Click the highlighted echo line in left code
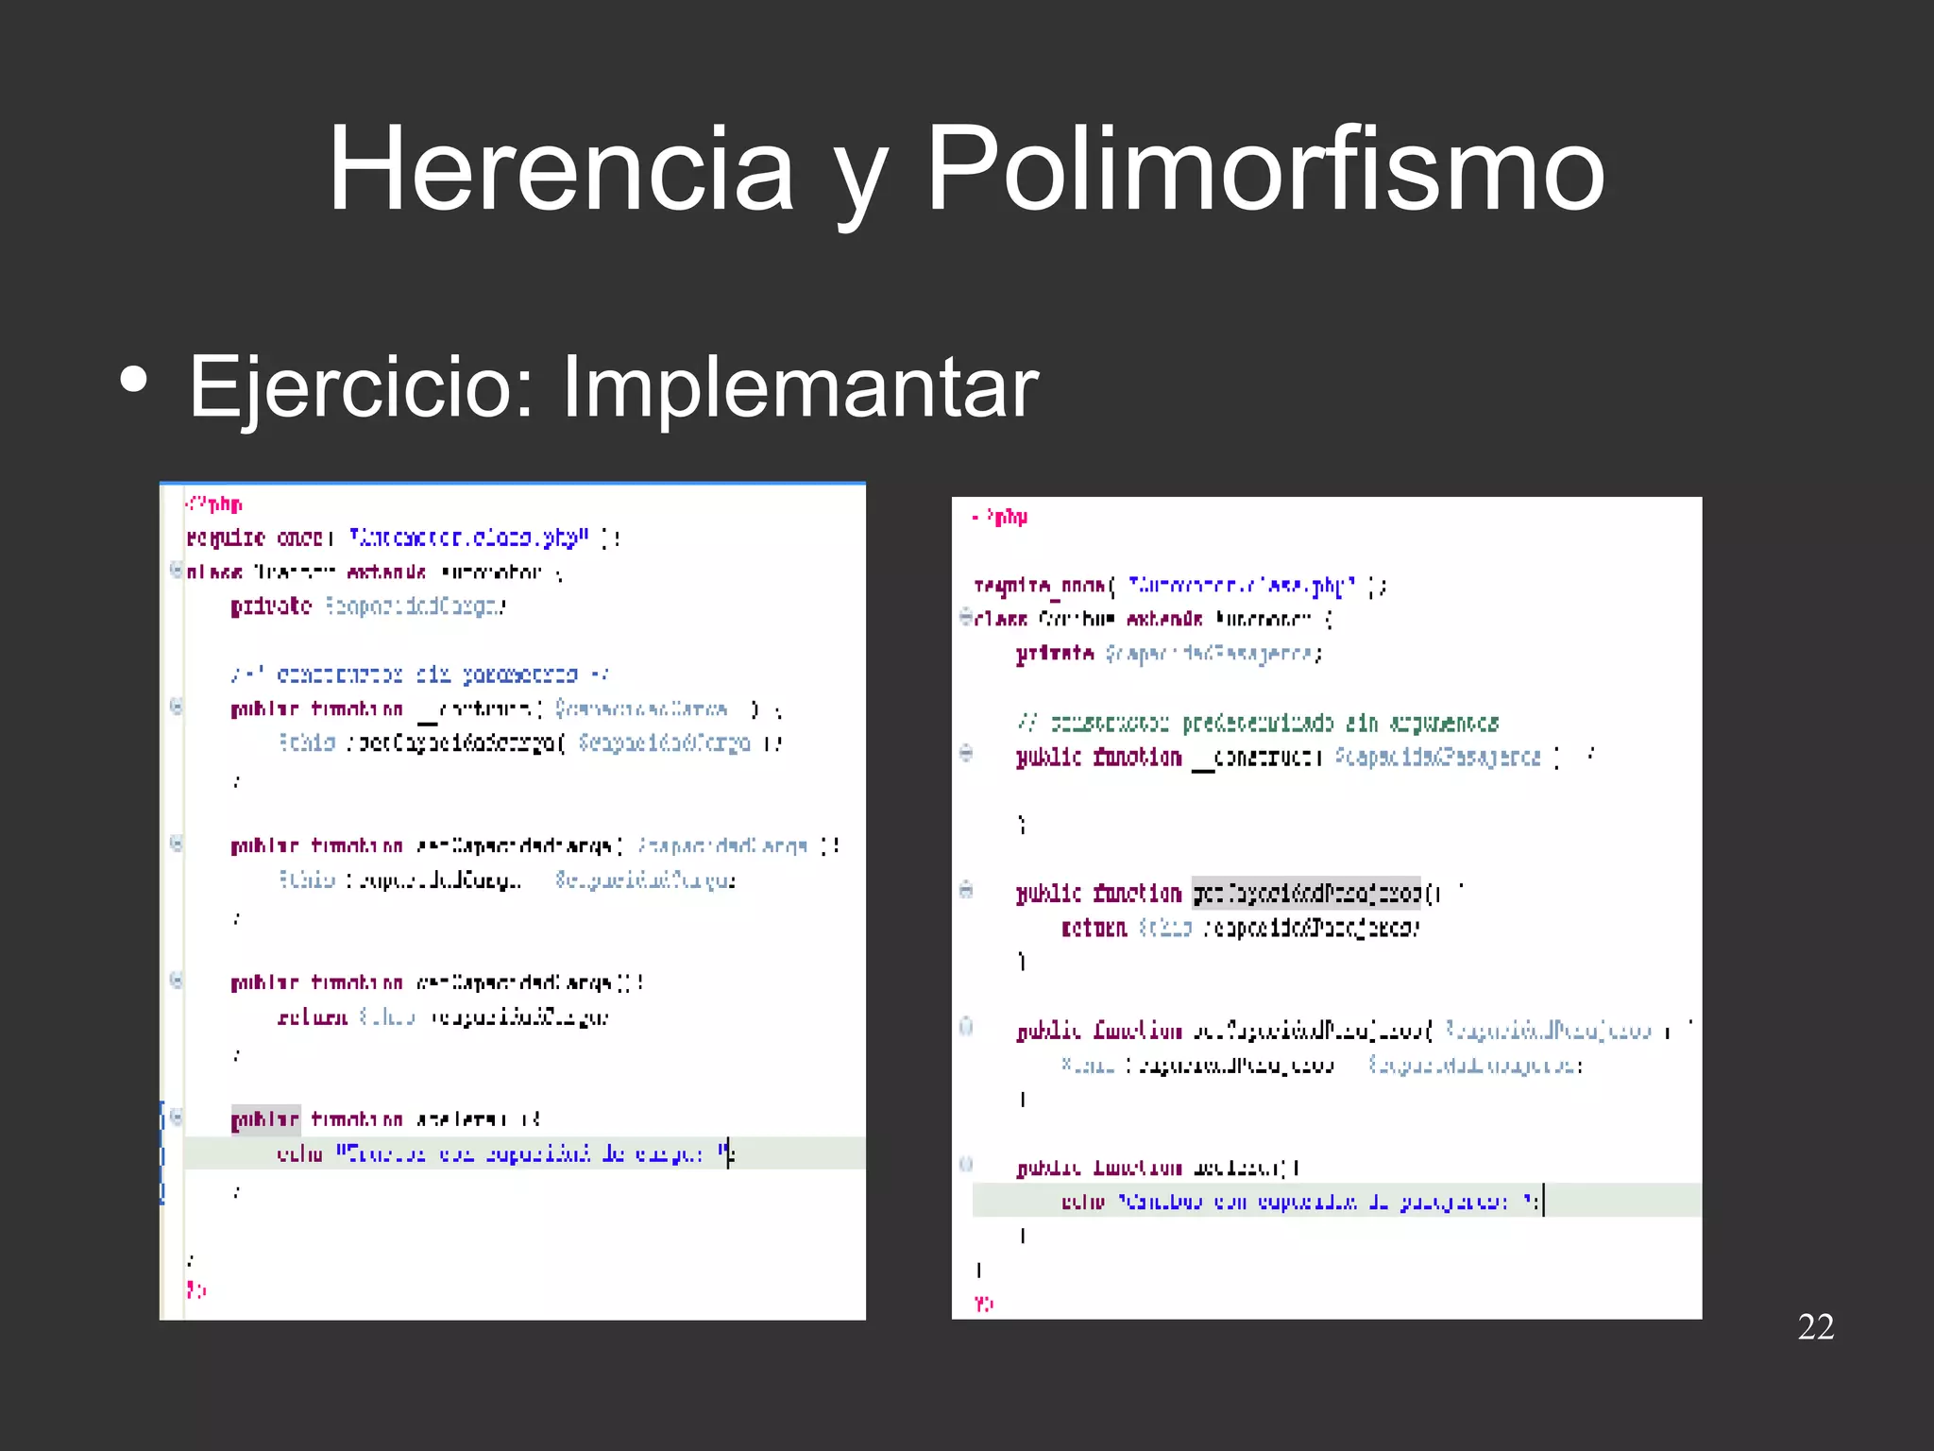The height and width of the screenshot is (1451, 1934). click(x=524, y=1153)
